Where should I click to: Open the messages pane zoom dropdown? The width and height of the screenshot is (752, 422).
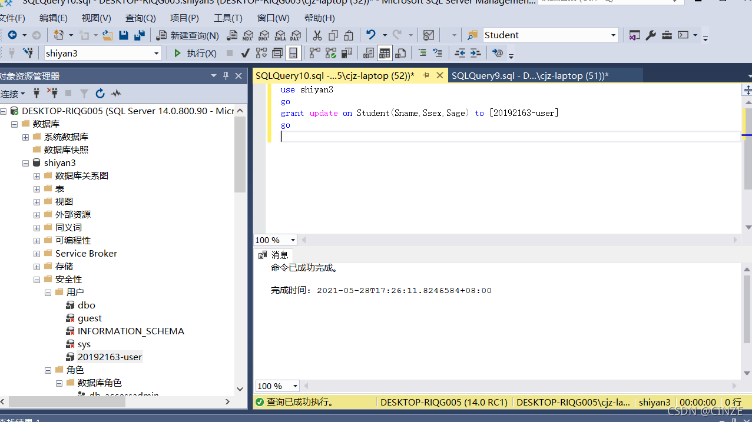(x=295, y=386)
